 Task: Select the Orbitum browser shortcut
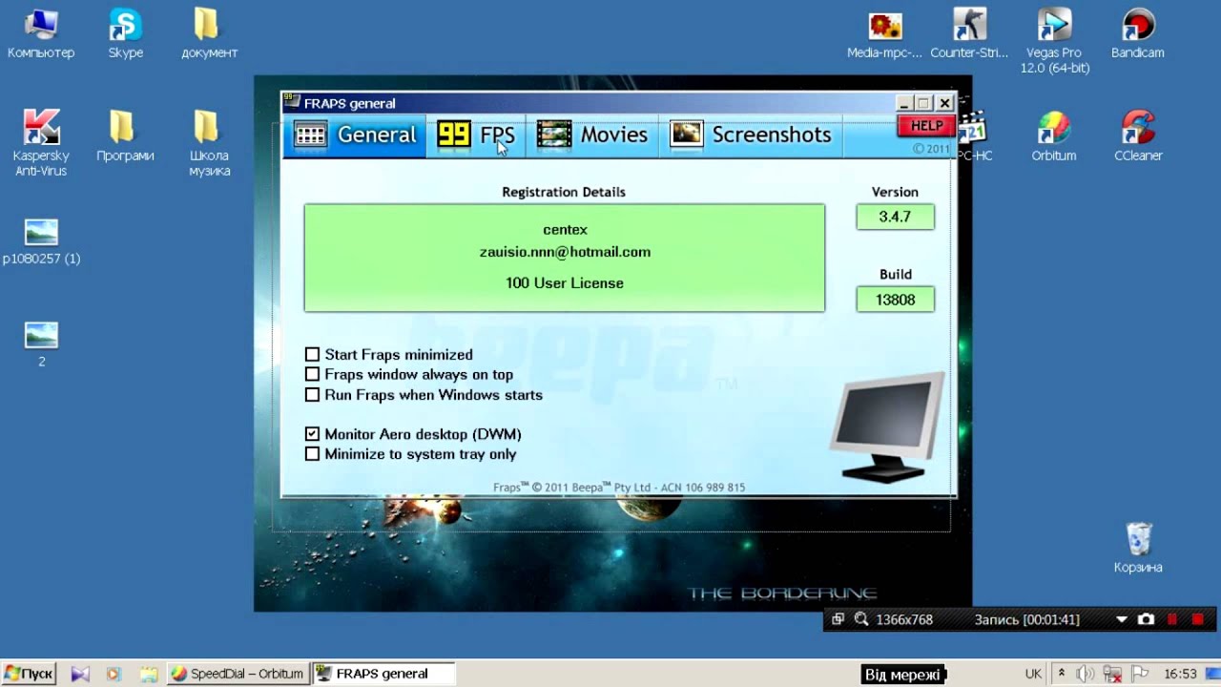(x=1054, y=136)
